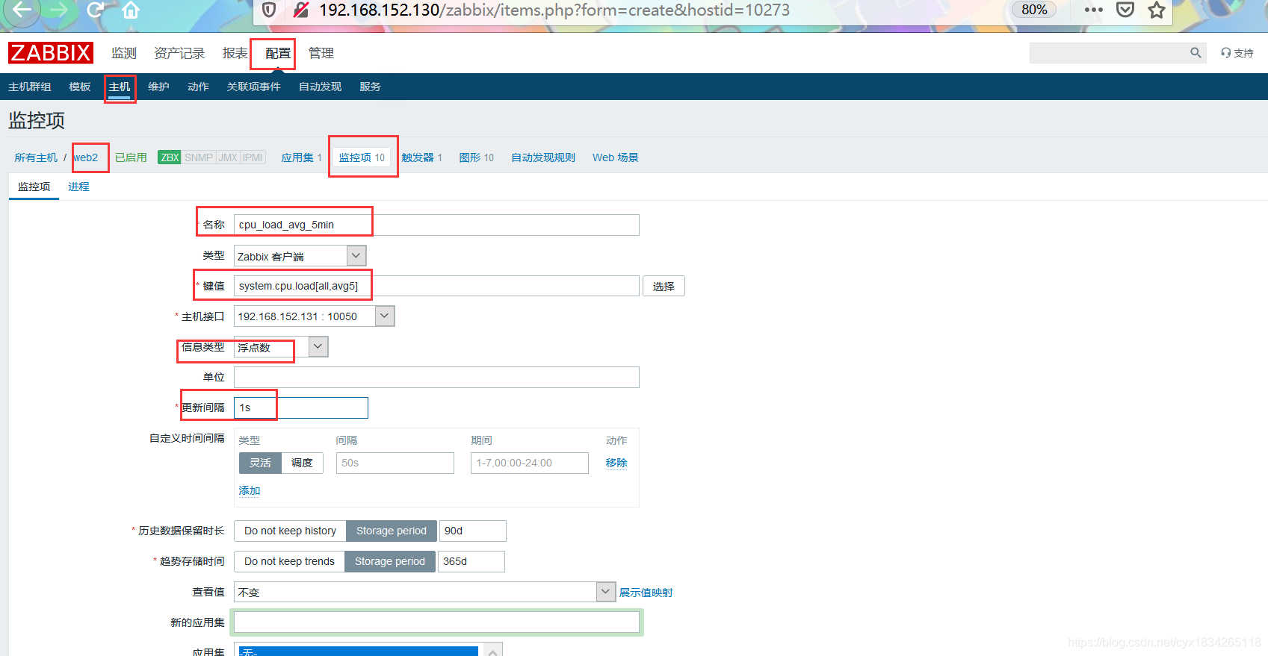1268x656 pixels.
Task: Click the ZBX availability badge
Action: pos(170,157)
